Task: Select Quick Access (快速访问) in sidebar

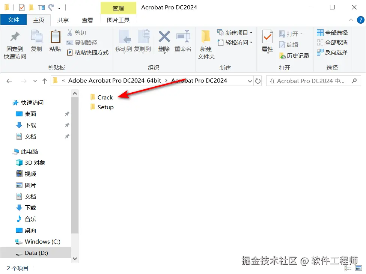Action: point(28,103)
